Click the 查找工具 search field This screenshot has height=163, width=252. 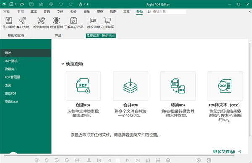tap(166, 12)
